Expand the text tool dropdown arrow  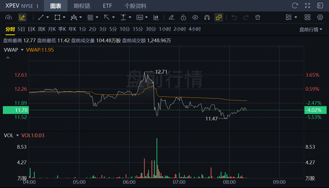point(146,17)
